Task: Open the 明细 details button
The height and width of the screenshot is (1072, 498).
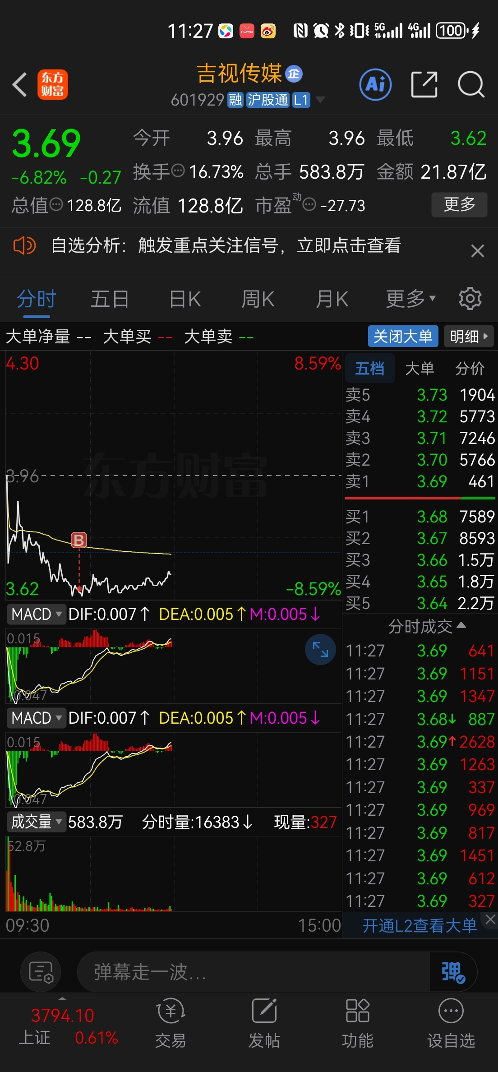Action: click(469, 336)
